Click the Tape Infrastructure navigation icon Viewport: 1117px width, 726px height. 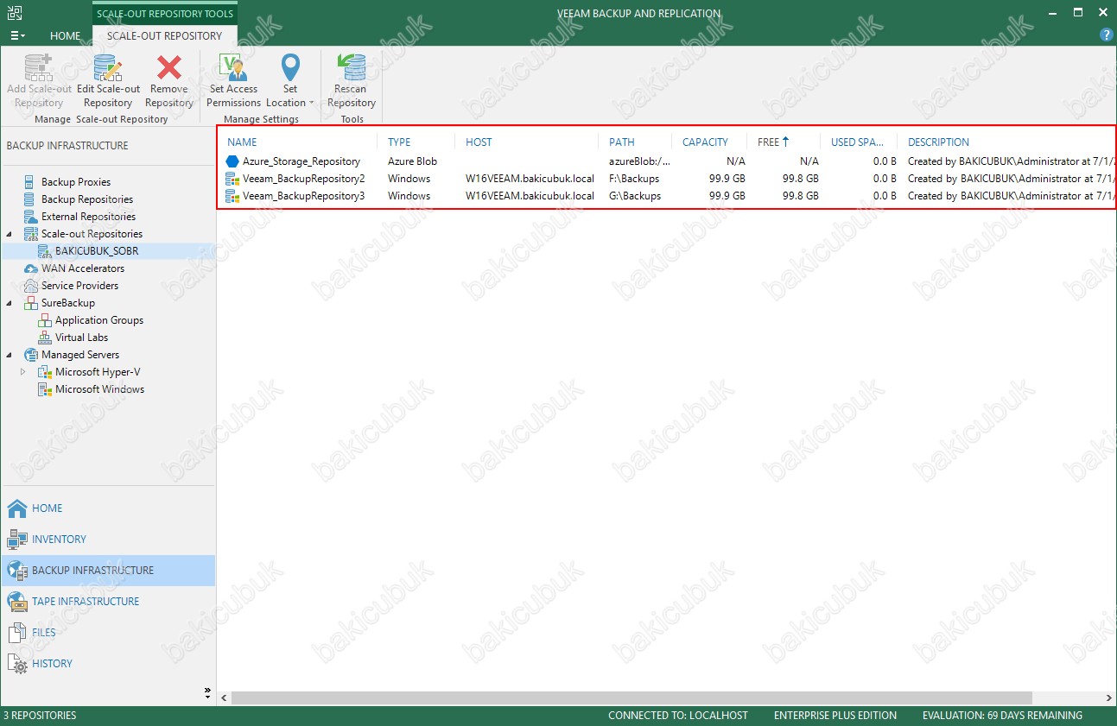point(17,602)
